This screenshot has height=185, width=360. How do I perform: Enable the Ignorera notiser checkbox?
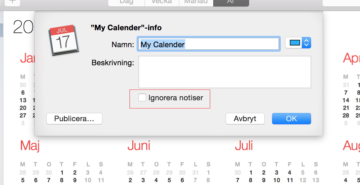(x=142, y=98)
